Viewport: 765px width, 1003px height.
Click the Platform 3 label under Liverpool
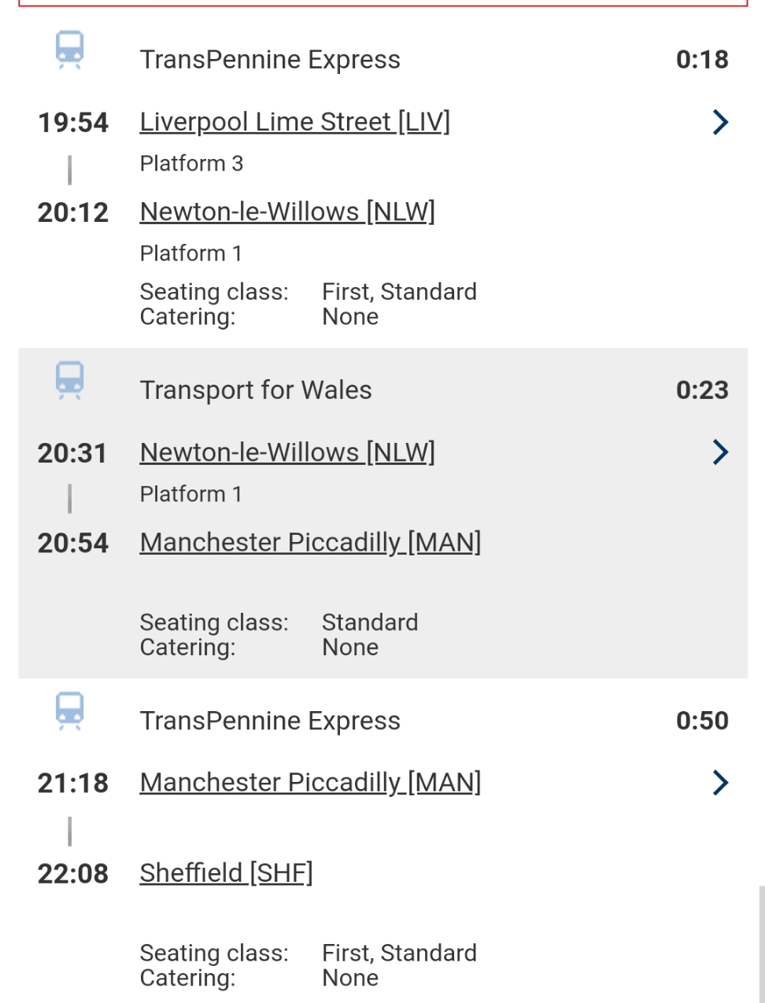[x=191, y=164]
